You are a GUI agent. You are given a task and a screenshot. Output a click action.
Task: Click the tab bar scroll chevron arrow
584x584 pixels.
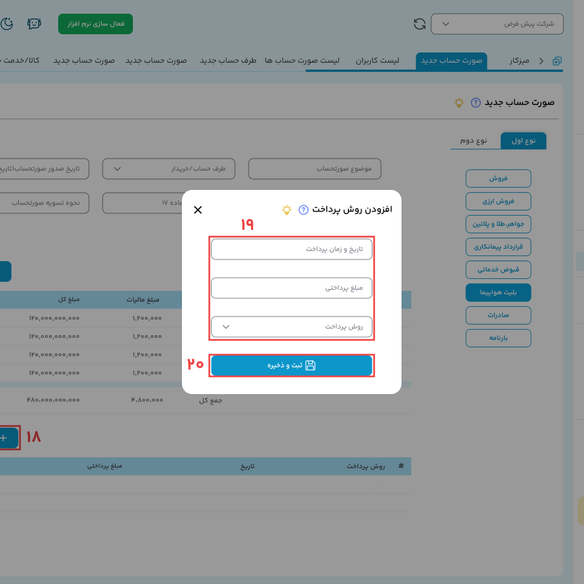541,61
